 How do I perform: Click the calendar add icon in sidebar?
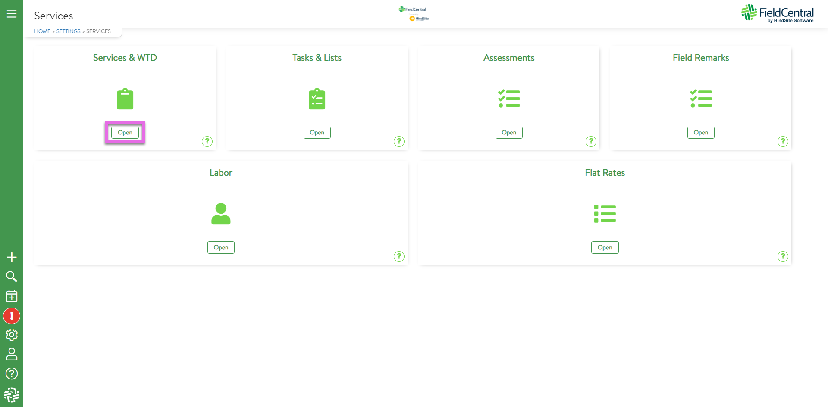(x=12, y=296)
